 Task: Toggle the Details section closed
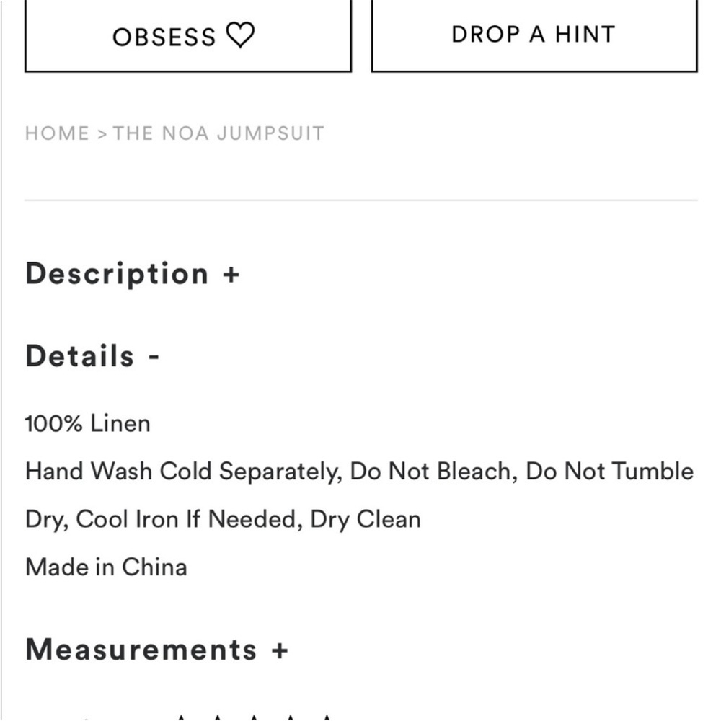point(151,355)
